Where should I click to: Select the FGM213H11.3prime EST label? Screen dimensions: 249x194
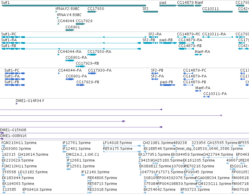click(19, 143)
